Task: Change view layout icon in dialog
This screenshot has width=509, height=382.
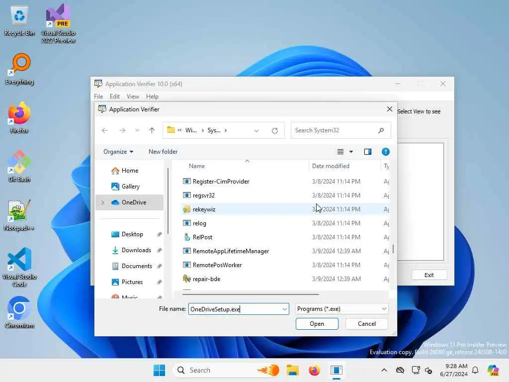Action: point(340,152)
